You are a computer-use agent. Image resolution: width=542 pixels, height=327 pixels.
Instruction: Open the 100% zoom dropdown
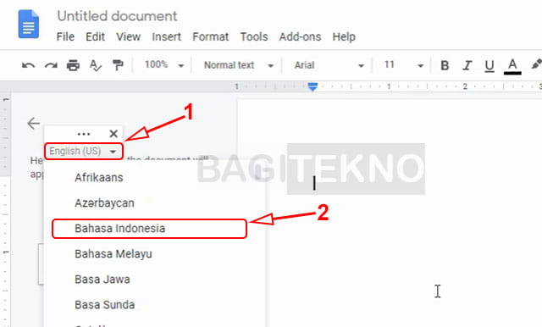coord(163,64)
